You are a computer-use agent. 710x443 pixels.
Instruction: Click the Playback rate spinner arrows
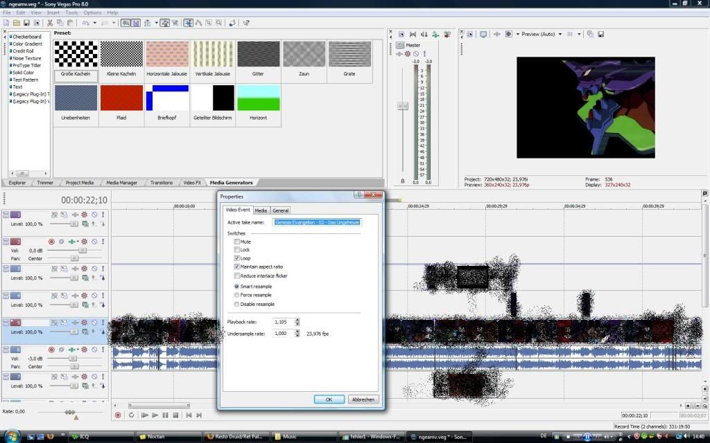[297, 322]
